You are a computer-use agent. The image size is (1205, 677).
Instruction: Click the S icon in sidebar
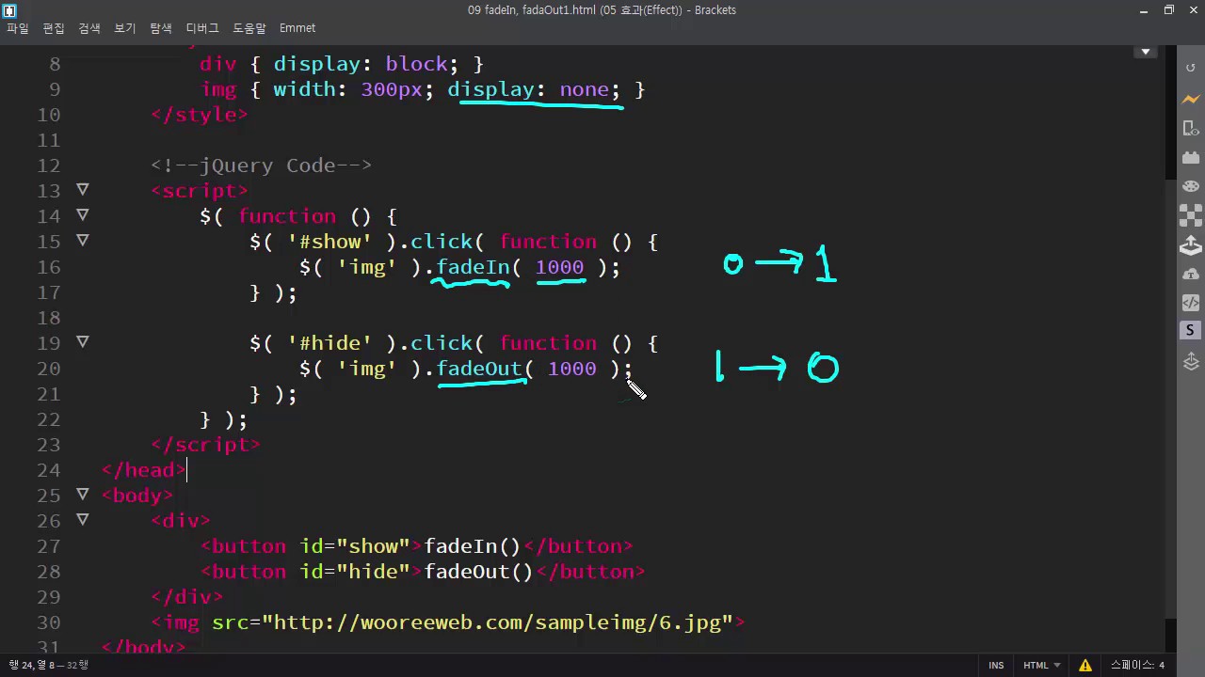[1190, 331]
